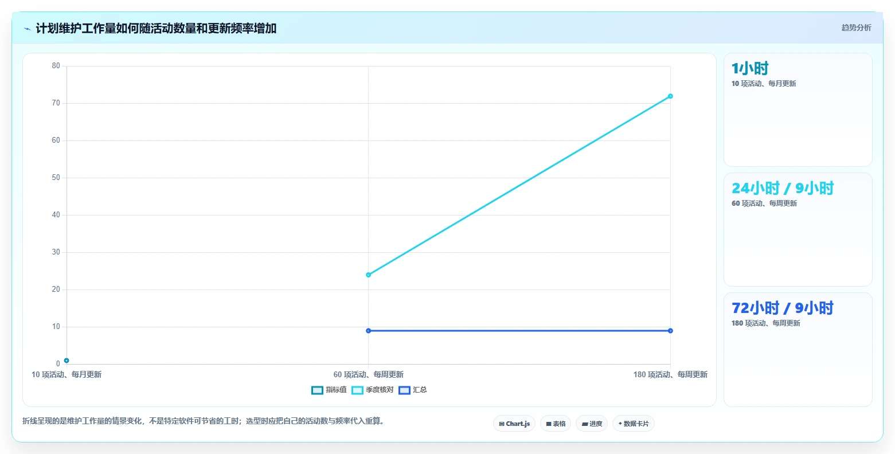Screen dimensions: 895x454
Task: Click the 趋势分析 label in header
Action: point(856,28)
